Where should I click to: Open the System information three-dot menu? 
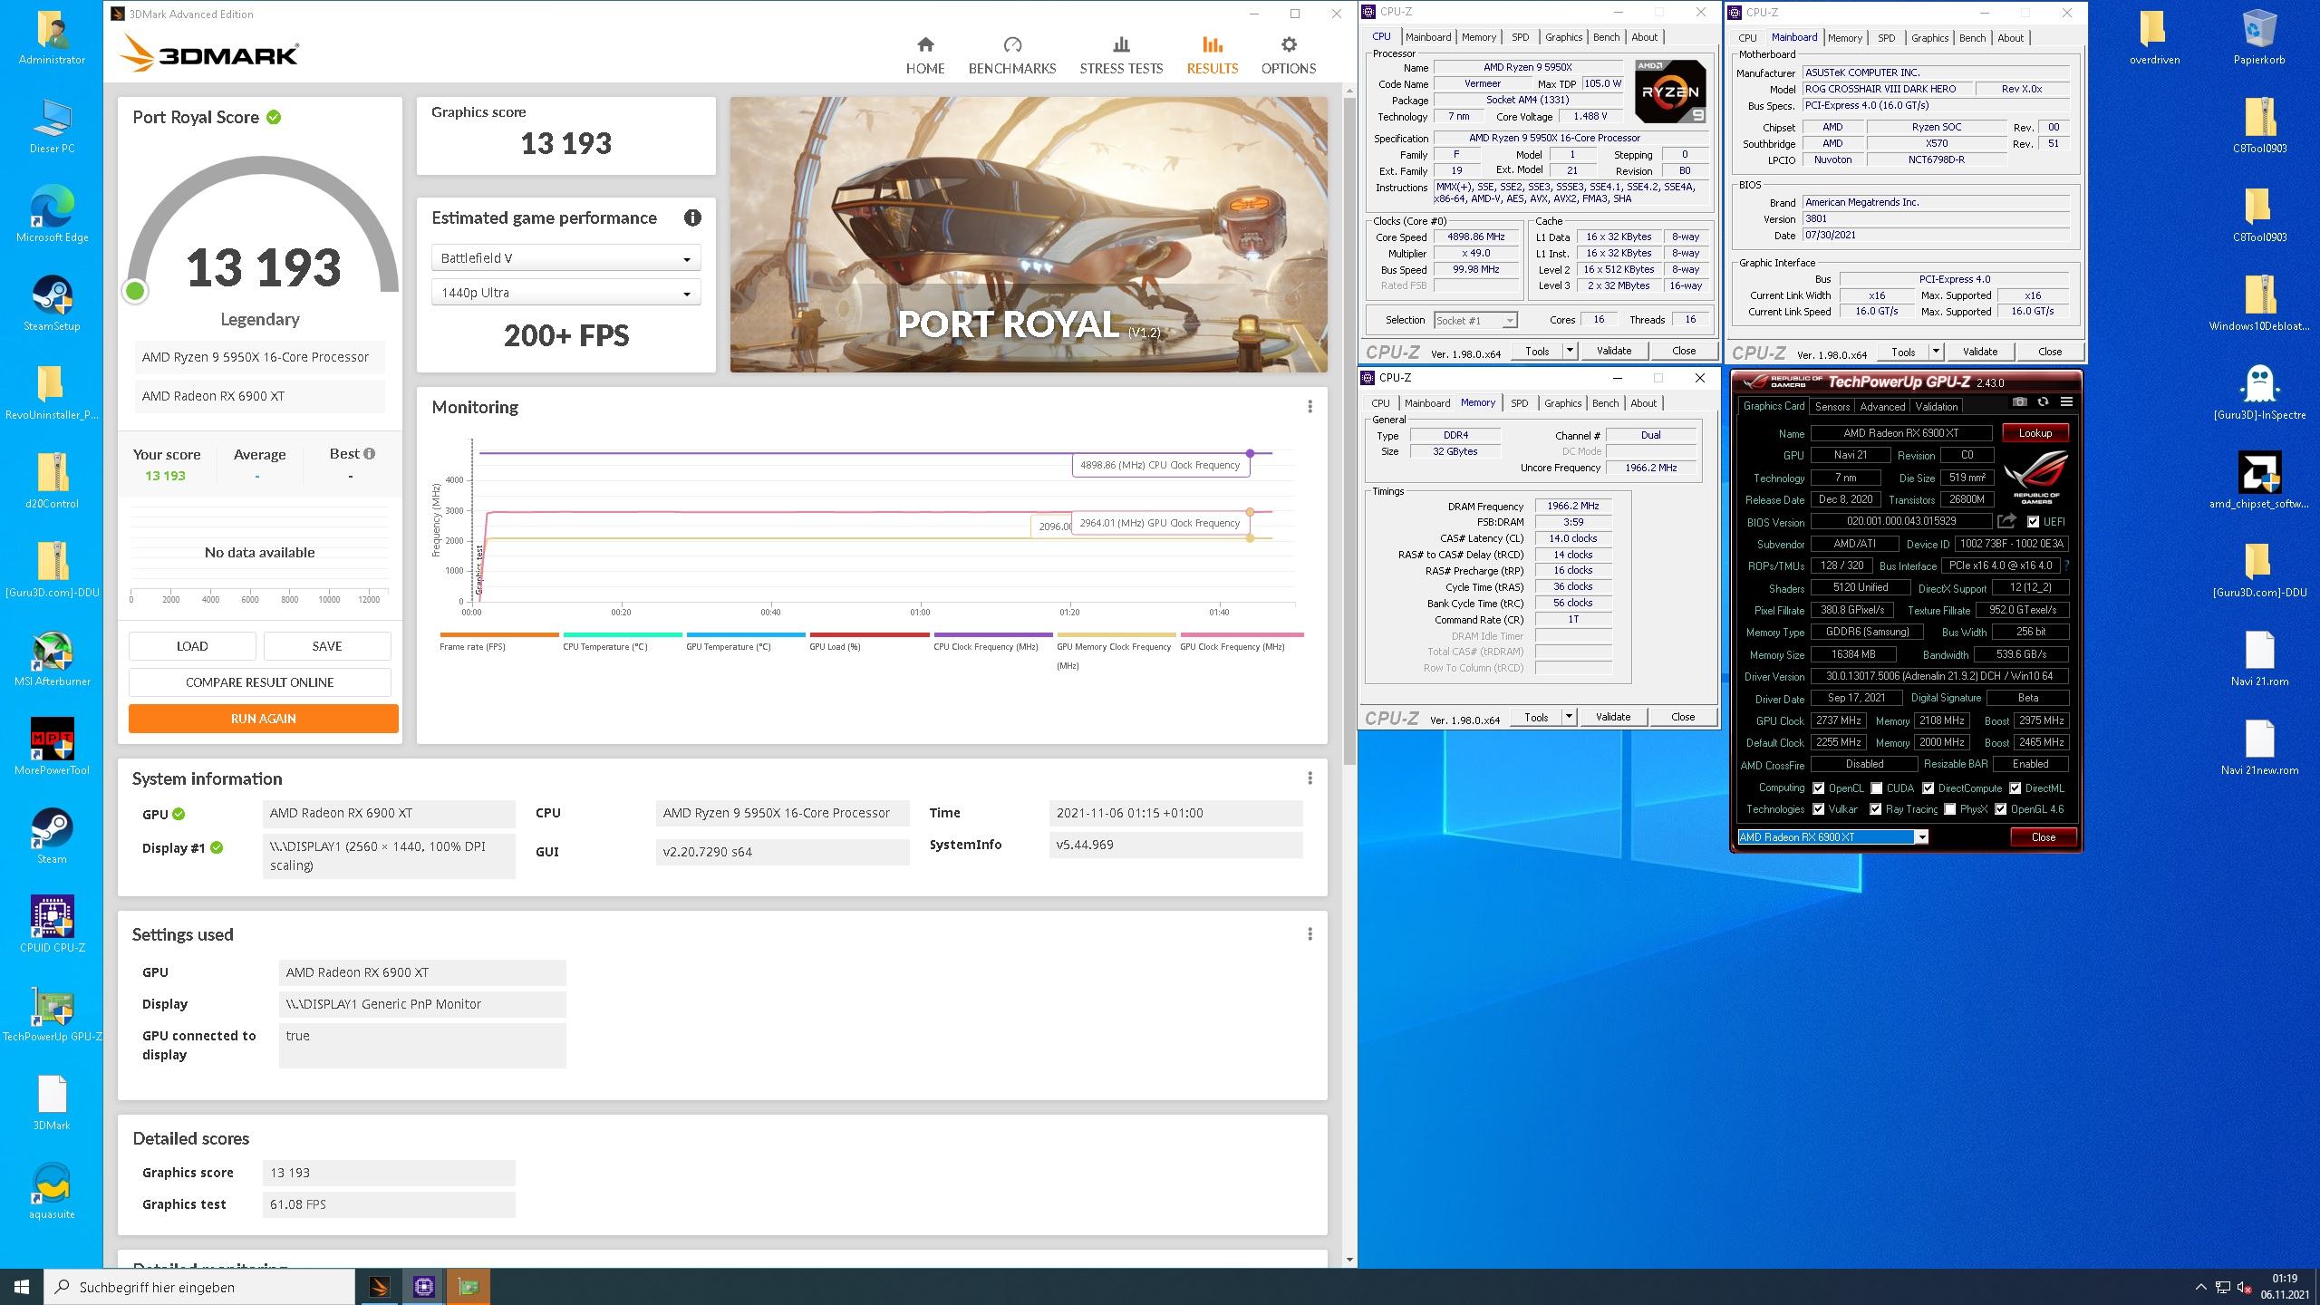[1310, 778]
